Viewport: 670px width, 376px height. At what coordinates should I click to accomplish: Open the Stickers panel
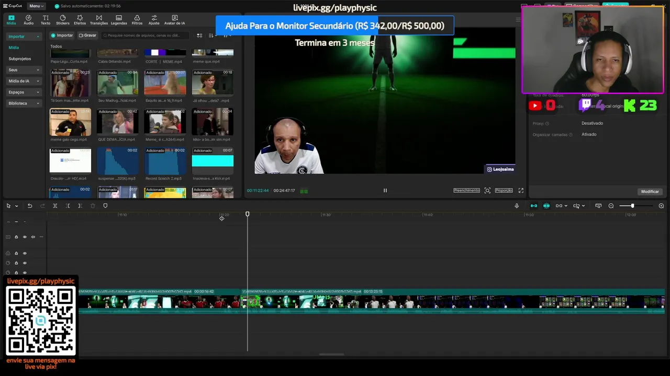pyautogui.click(x=62, y=20)
